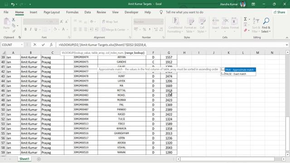Open Find & Select menu

click(266, 25)
